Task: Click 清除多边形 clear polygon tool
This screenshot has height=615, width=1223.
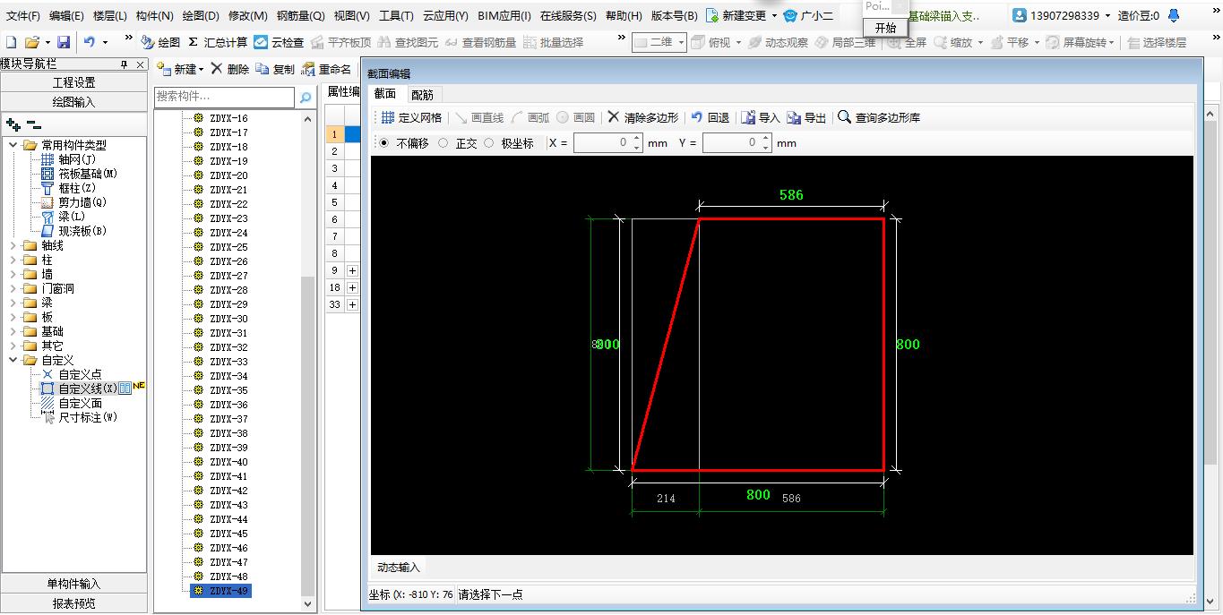Action: point(642,117)
